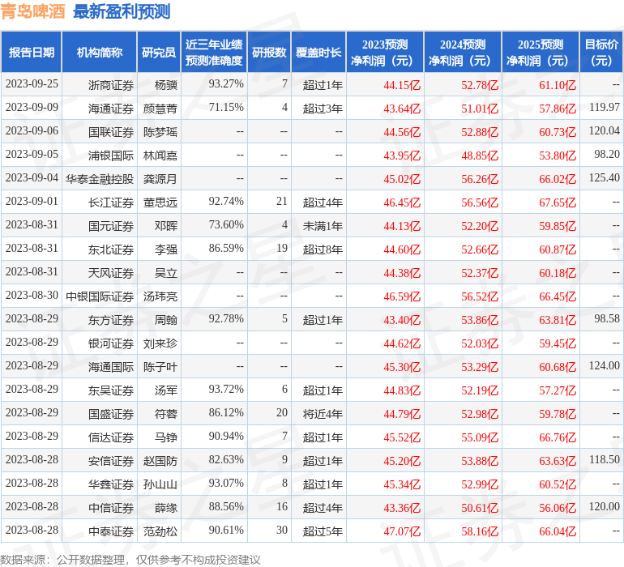Click accuracy value 92.74%
Screen dimensions: 624x567
pyautogui.click(x=226, y=202)
